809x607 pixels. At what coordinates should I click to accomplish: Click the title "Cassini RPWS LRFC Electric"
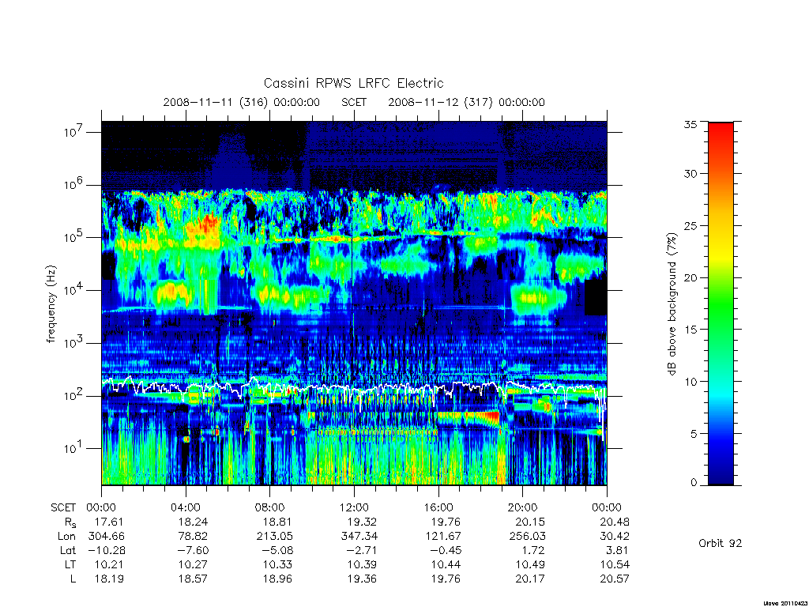coord(353,83)
